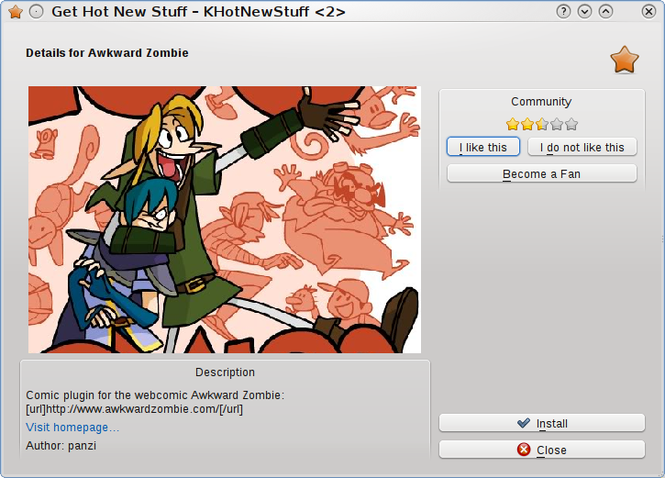The height and width of the screenshot is (478, 665).
Task: Click 'I do not like this' button
Action: coord(582,147)
